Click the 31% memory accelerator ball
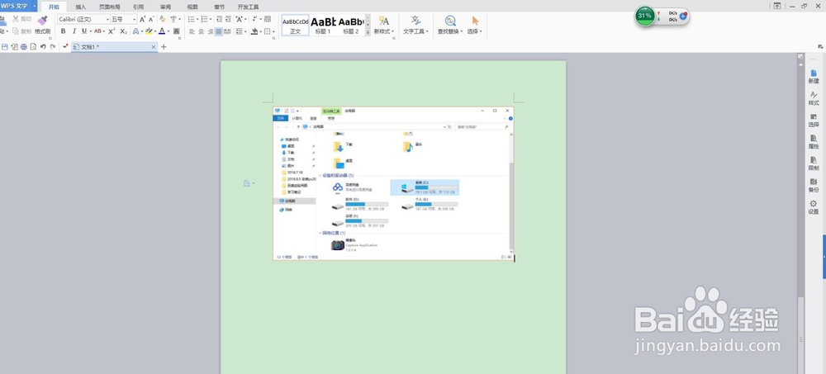Screen dimensions: 826x374 pyautogui.click(x=645, y=16)
